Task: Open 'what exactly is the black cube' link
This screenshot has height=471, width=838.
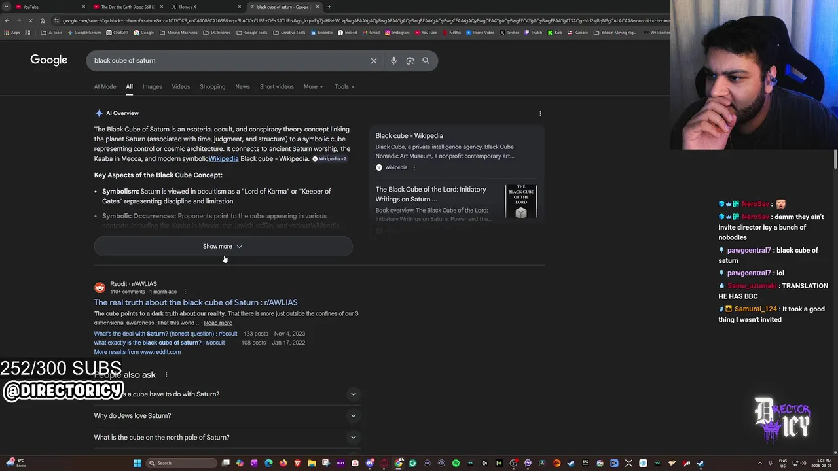Action: tap(159, 343)
